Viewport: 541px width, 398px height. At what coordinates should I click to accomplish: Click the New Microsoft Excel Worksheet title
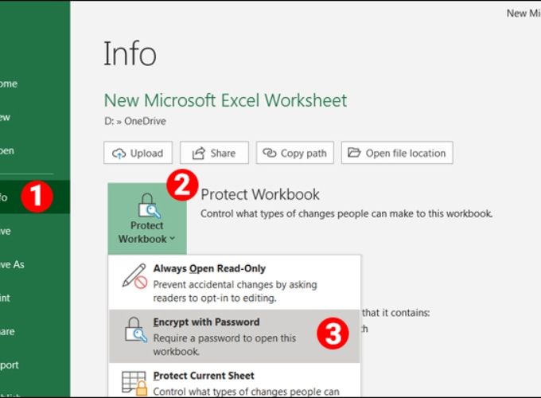[x=225, y=100]
